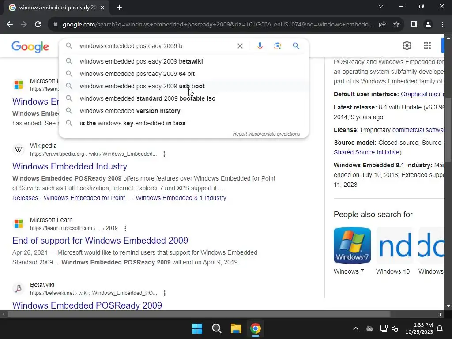The image size is (452, 339).
Task: Open the clock showing 1:35 PM
Action: 419,328
